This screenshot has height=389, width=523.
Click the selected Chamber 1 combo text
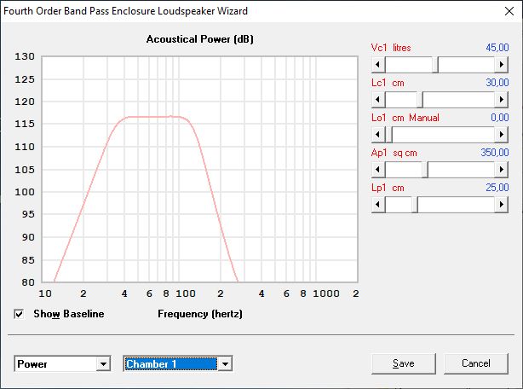click(x=171, y=363)
